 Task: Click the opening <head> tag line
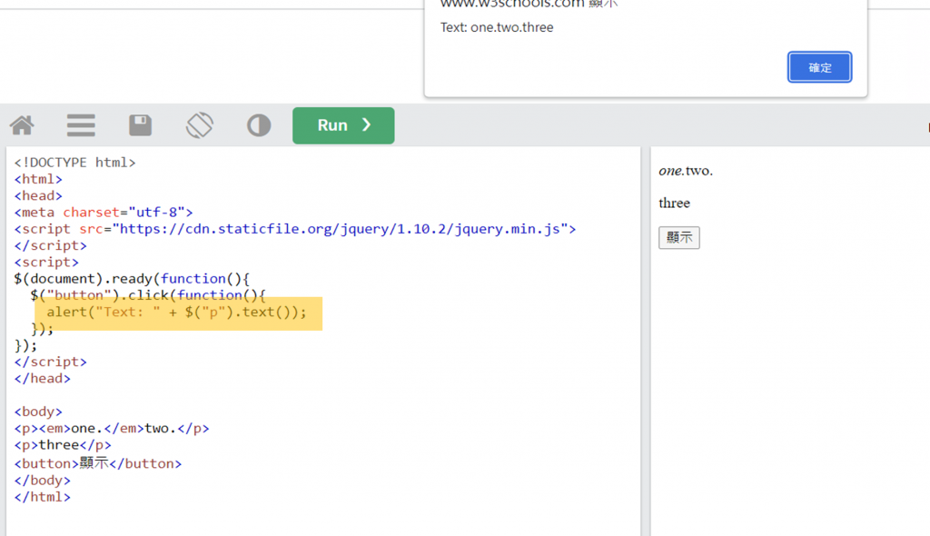point(38,195)
